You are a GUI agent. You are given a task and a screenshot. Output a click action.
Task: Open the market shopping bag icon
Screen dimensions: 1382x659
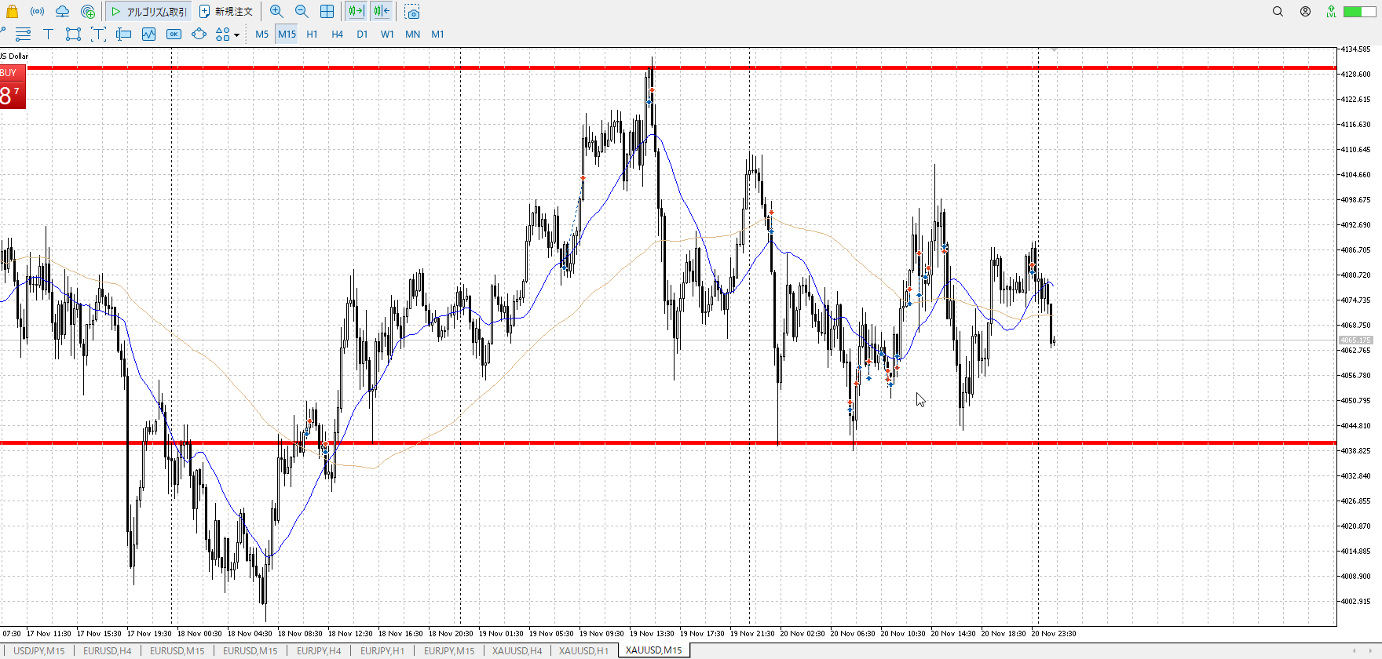click(12, 12)
